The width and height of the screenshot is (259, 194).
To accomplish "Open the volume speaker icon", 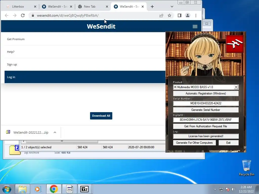I will (x=233, y=189).
